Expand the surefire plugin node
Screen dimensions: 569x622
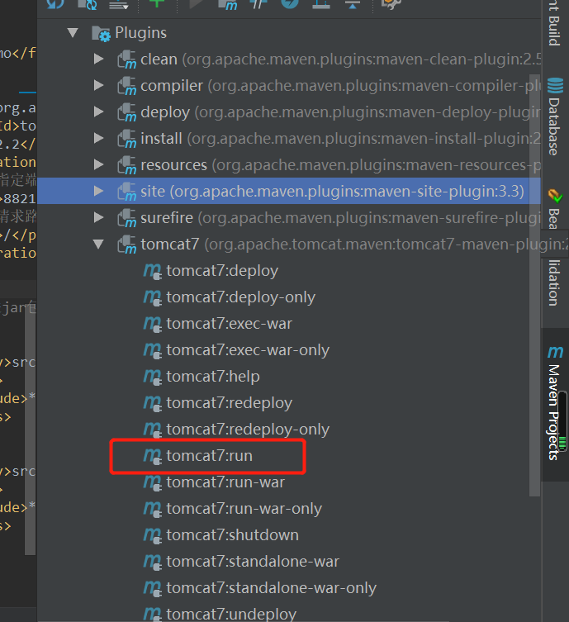click(99, 217)
